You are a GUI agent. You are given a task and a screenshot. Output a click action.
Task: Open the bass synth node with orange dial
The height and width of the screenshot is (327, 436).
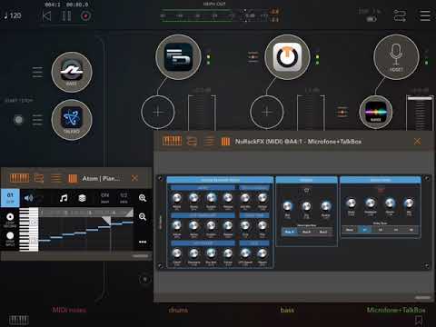pos(287,57)
